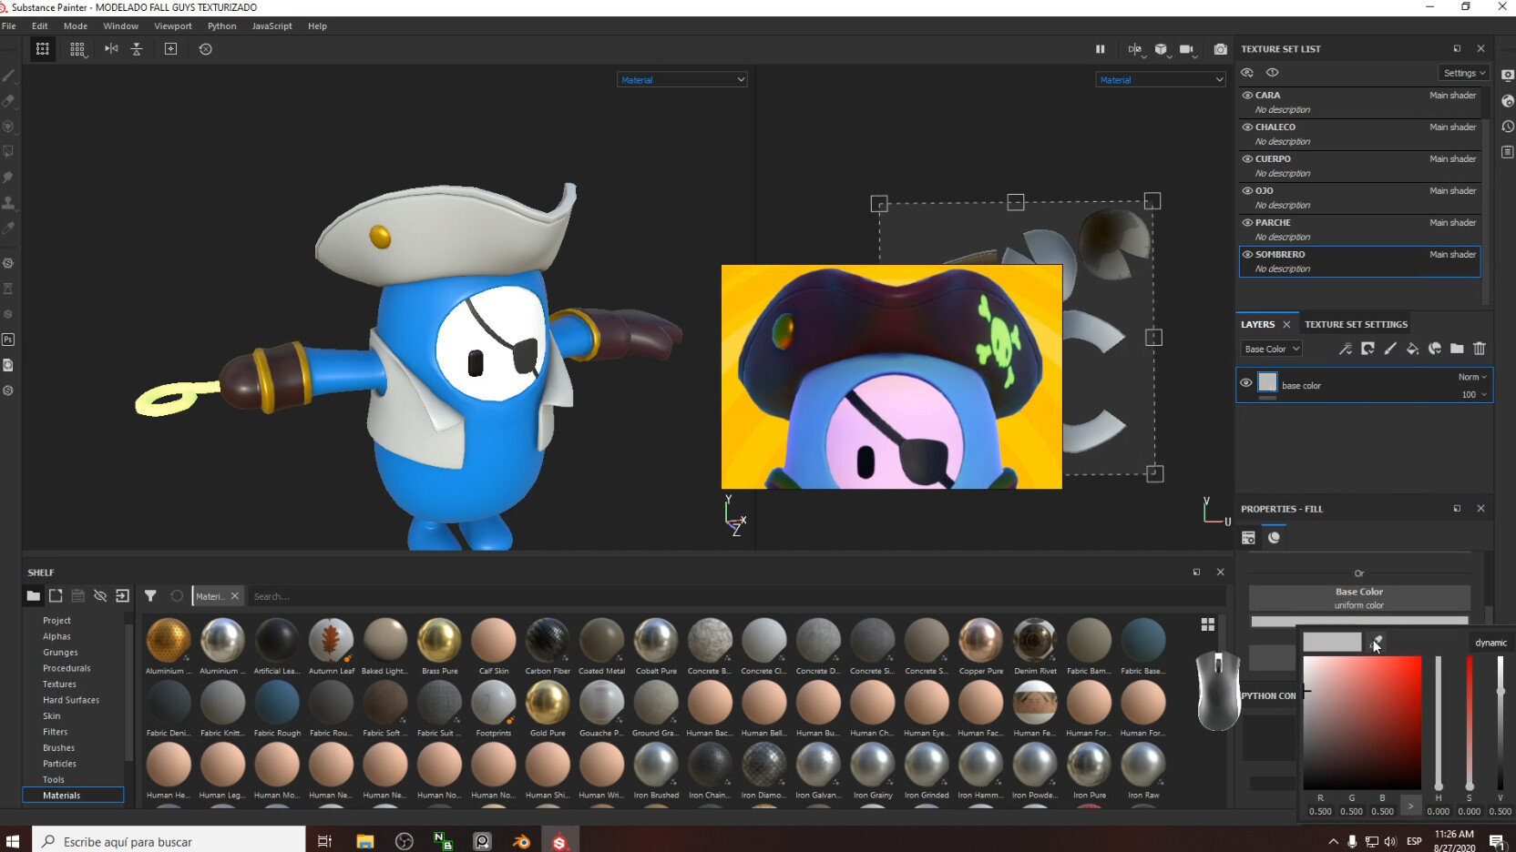Select the Eraser tool

click(x=9, y=102)
